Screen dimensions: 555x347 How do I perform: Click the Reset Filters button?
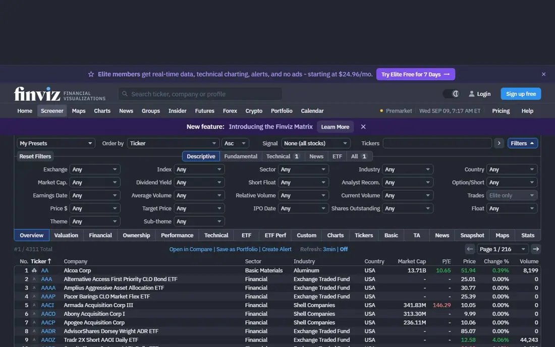pos(35,156)
